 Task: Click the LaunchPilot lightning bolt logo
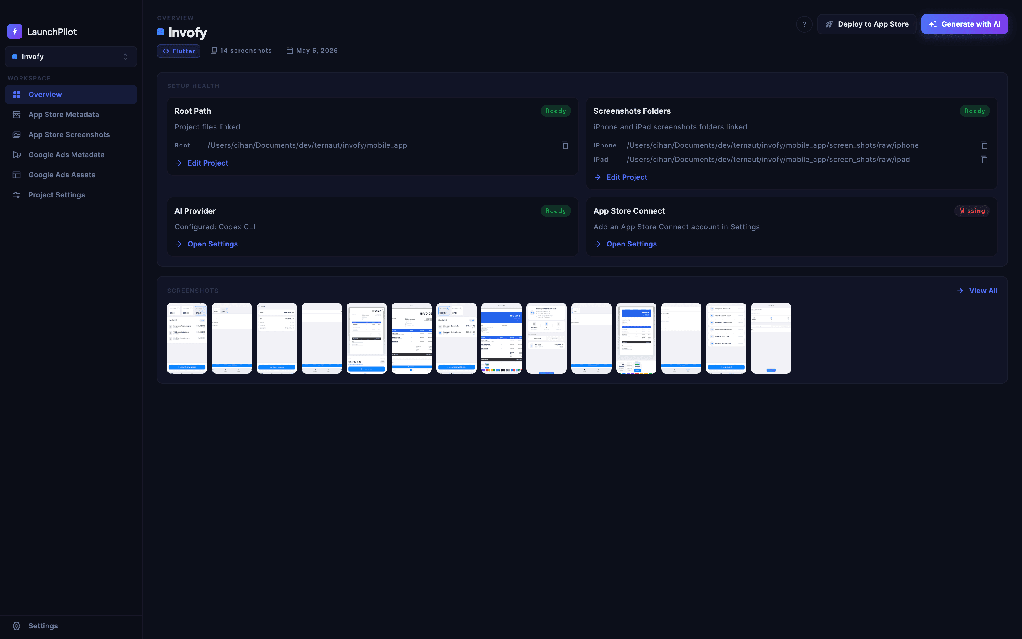click(15, 31)
